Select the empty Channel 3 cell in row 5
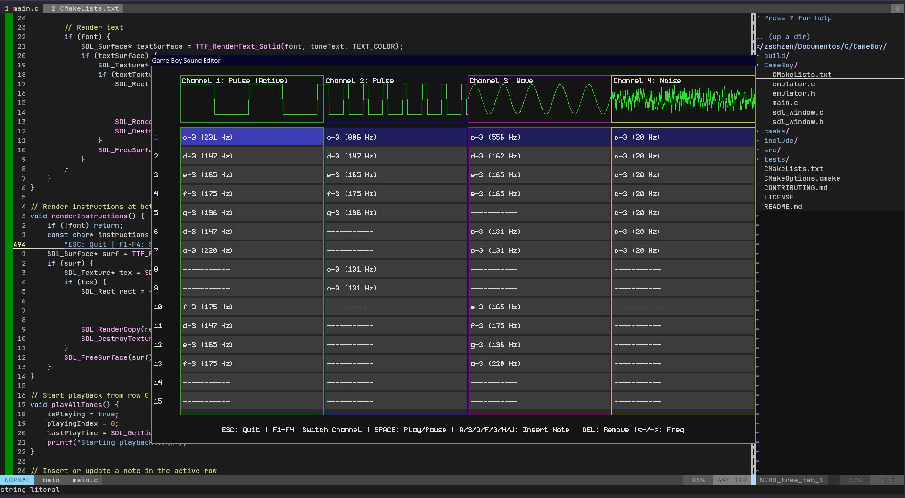The image size is (905, 498). [539, 212]
